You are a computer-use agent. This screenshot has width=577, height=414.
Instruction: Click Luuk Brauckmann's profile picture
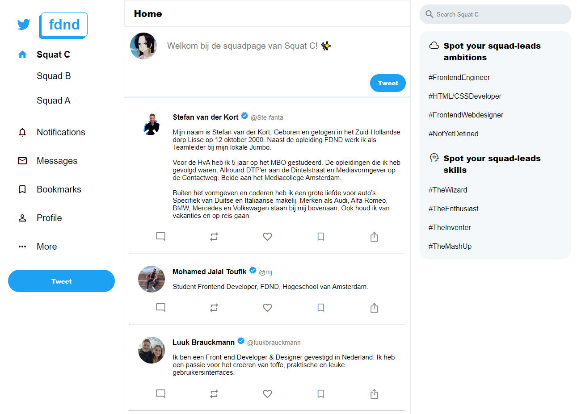pyautogui.click(x=151, y=350)
